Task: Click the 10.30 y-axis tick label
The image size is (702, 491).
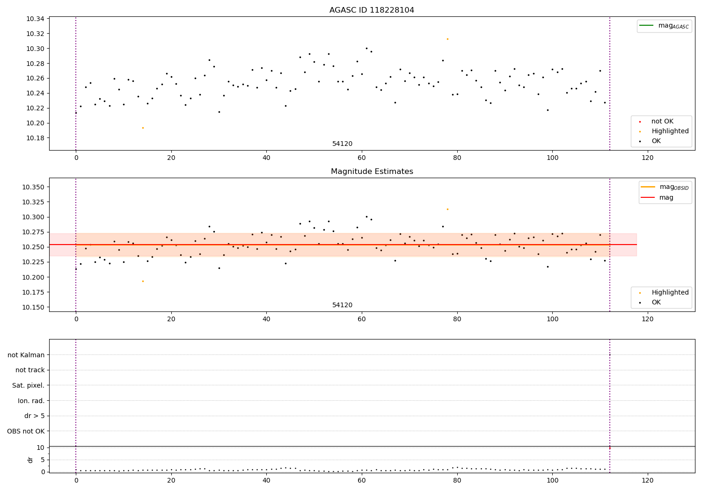Action: (35, 49)
